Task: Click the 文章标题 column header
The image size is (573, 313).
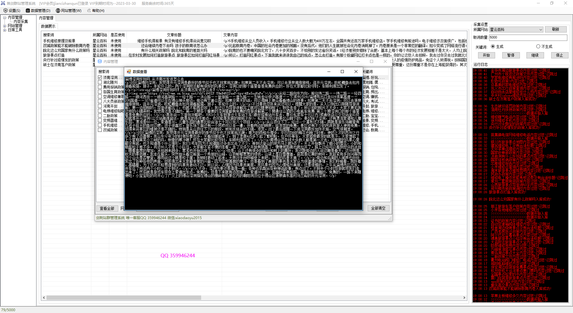Action: coord(174,35)
